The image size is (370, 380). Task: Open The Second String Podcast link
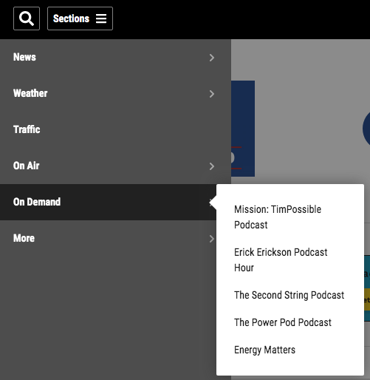pyautogui.click(x=289, y=295)
